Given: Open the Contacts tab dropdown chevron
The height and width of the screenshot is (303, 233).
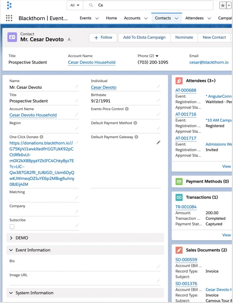Looking at the screenshot, I should [176, 18].
